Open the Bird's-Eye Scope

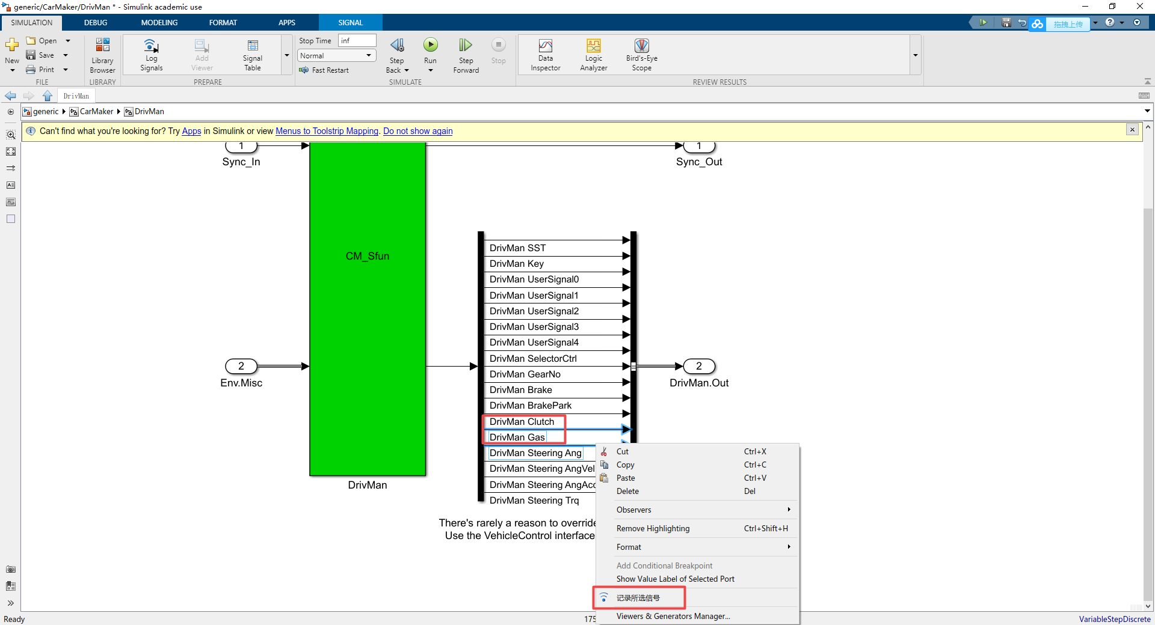[x=641, y=54]
